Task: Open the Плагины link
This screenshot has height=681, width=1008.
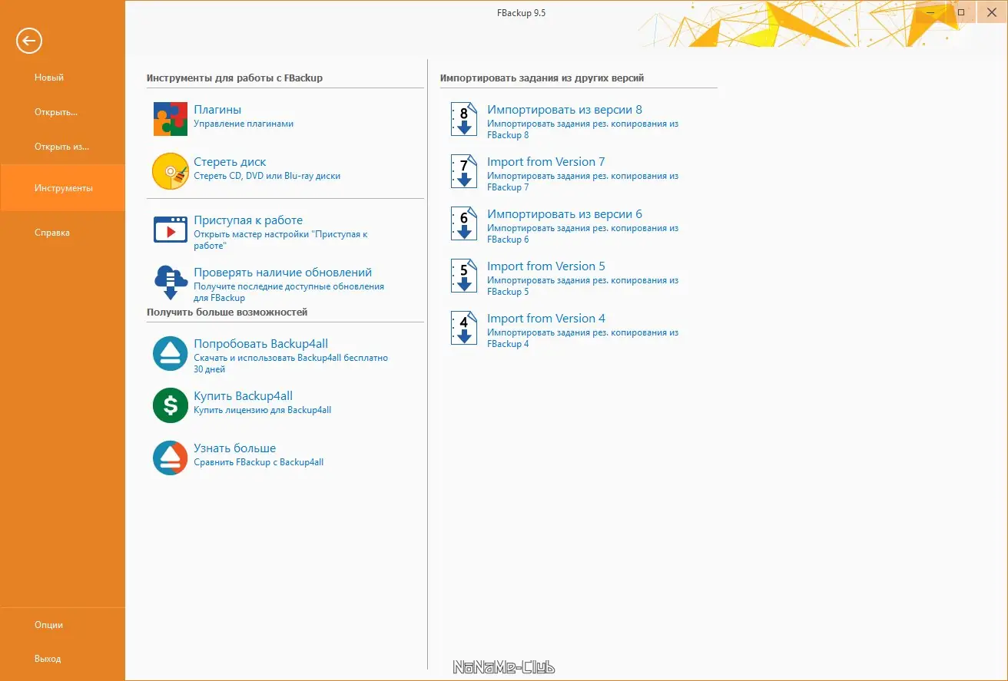Action: tap(217, 110)
